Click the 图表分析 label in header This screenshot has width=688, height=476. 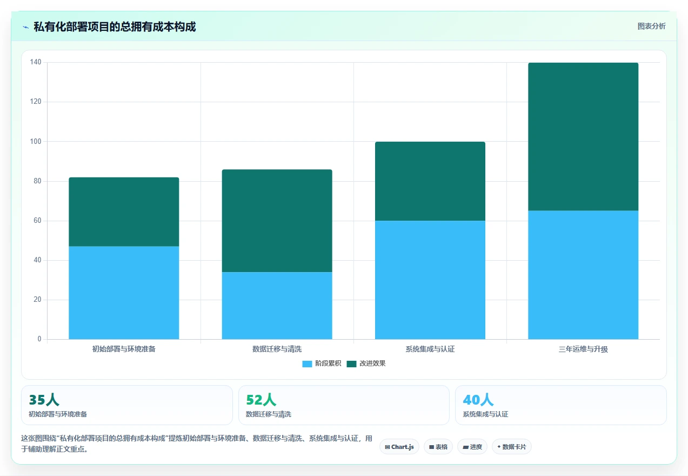pos(651,26)
